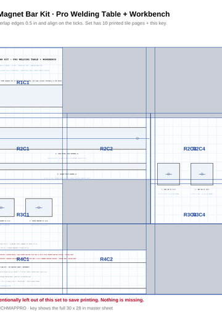Image resolution: width=222 pixels, height=321 pixels.
Task: Select the R4C1 tile label
Action: (23, 259)
